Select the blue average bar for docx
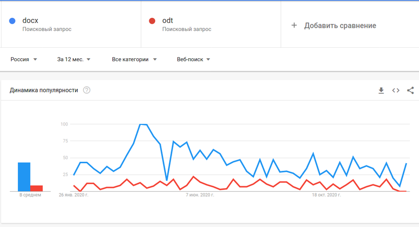Viewport: 419px width, 227px height. [24, 177]
